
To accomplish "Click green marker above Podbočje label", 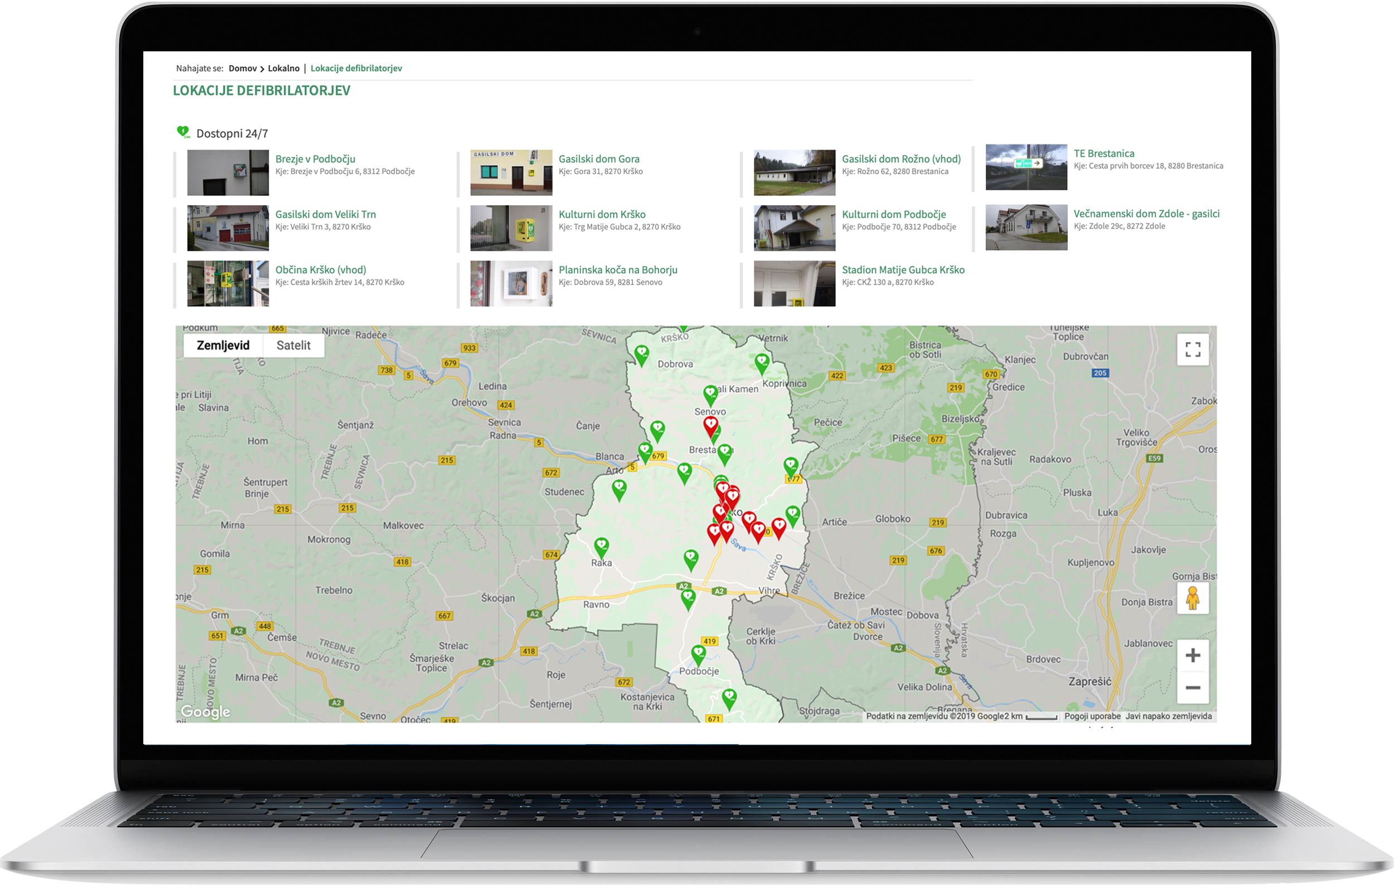I will click(x=698, y=653).
